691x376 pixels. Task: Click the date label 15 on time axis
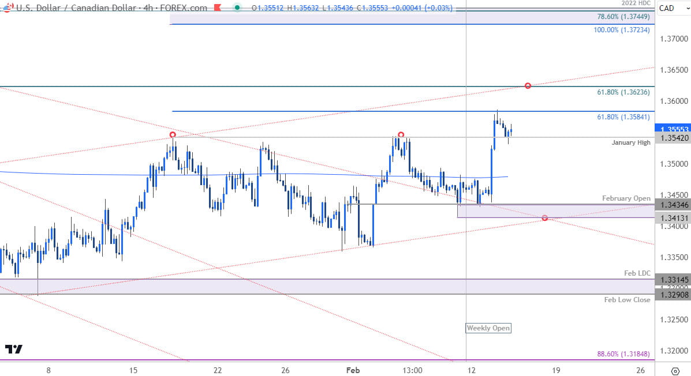133,370
